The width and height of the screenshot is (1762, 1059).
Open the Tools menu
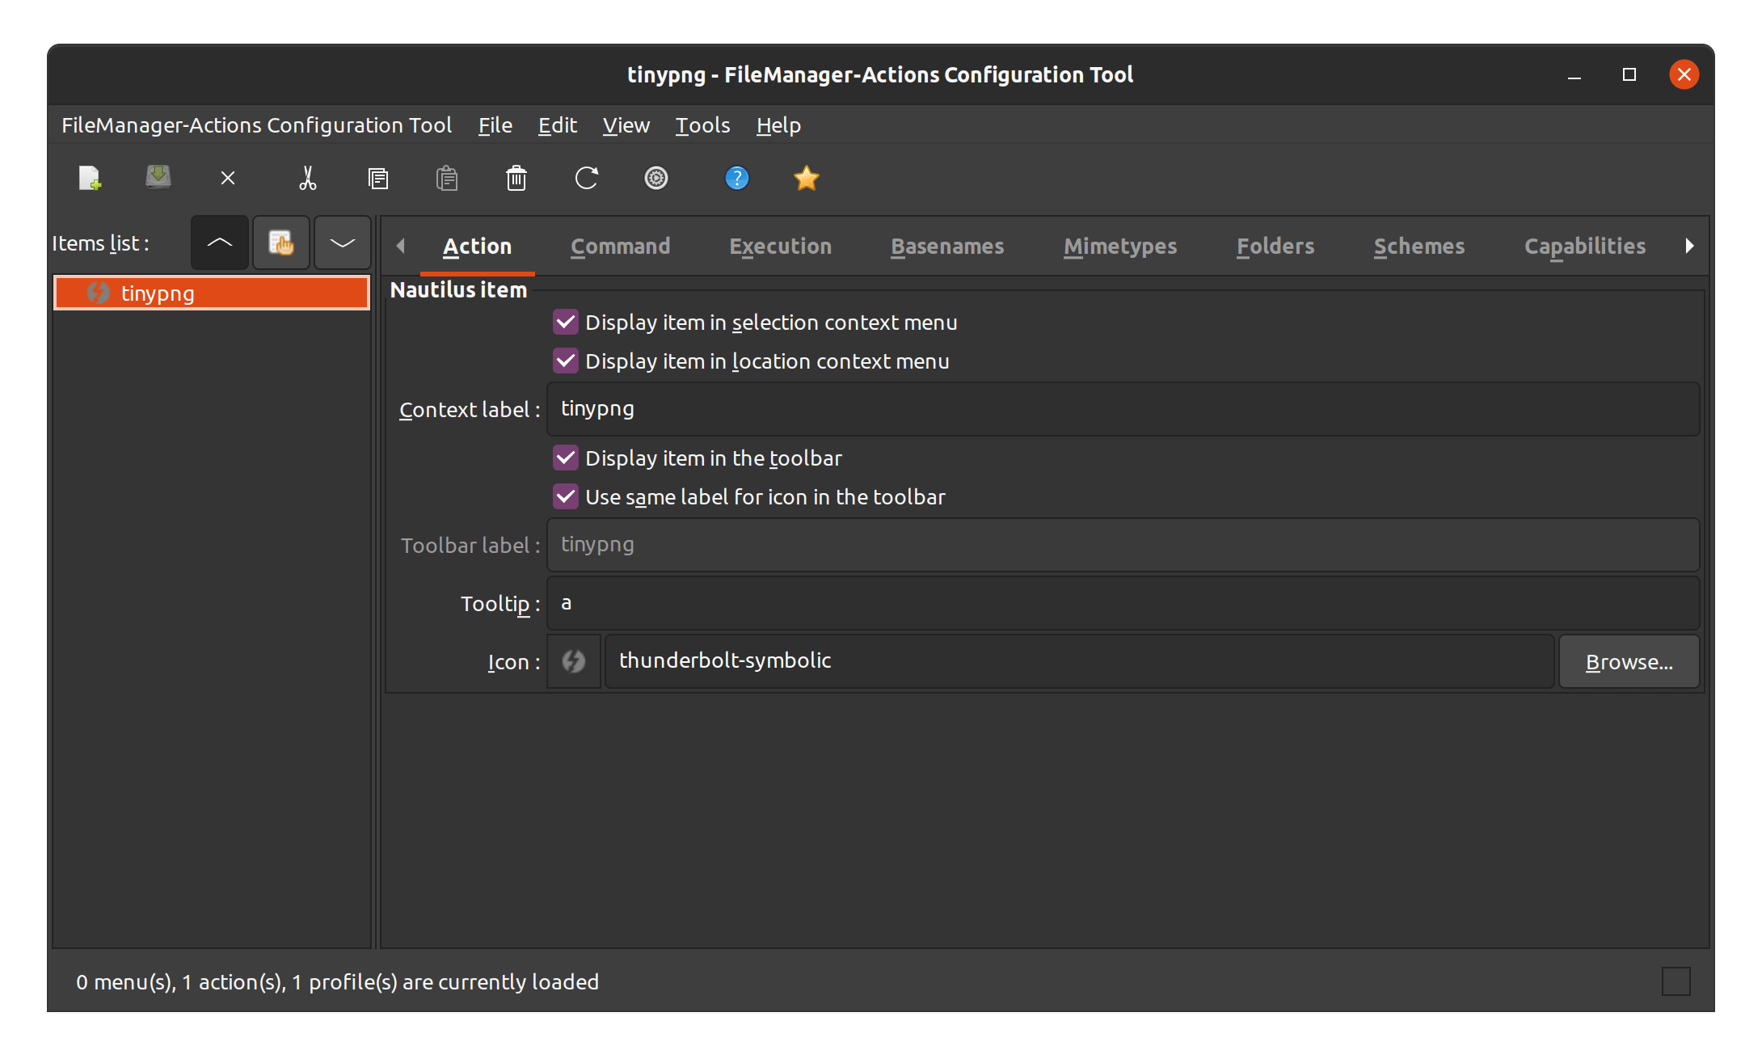[702, 125]
